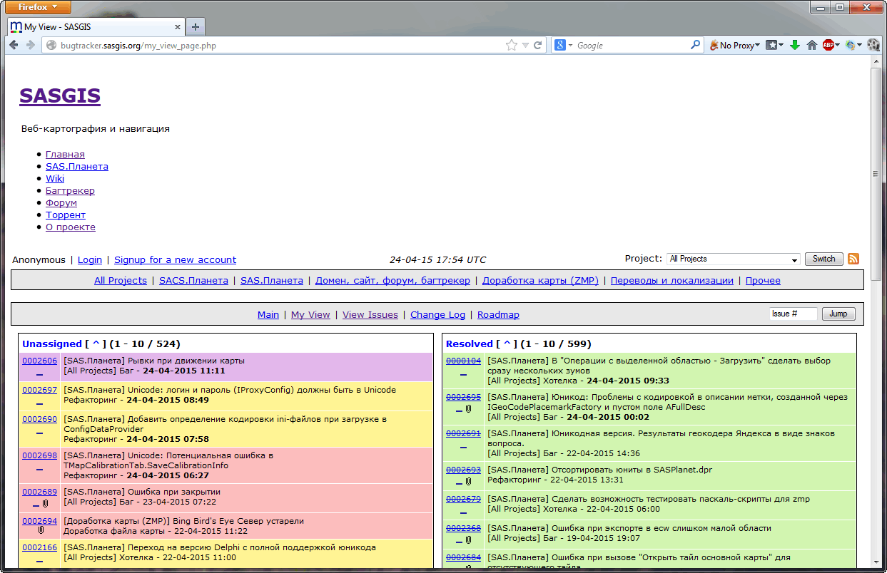Click the film reel toolbar icon

coord(873,45)
